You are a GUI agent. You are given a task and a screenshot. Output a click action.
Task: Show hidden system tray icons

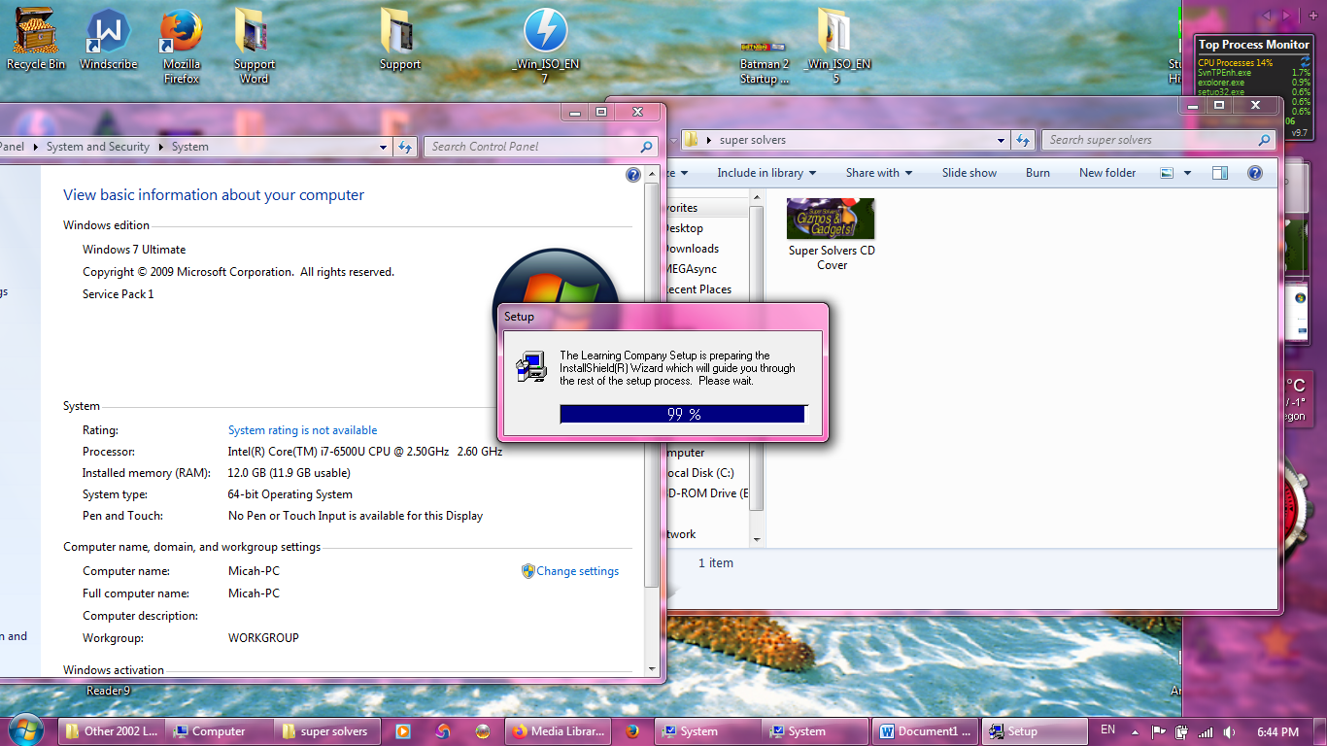pos(1135,731)
